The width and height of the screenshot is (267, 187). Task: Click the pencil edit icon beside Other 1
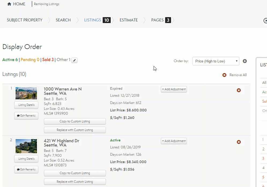pos(75,60)
